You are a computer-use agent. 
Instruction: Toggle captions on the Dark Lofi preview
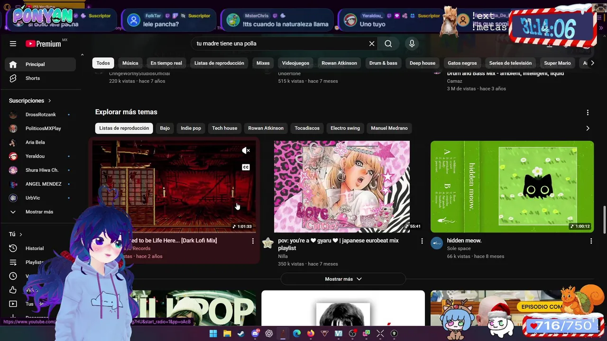246,167
